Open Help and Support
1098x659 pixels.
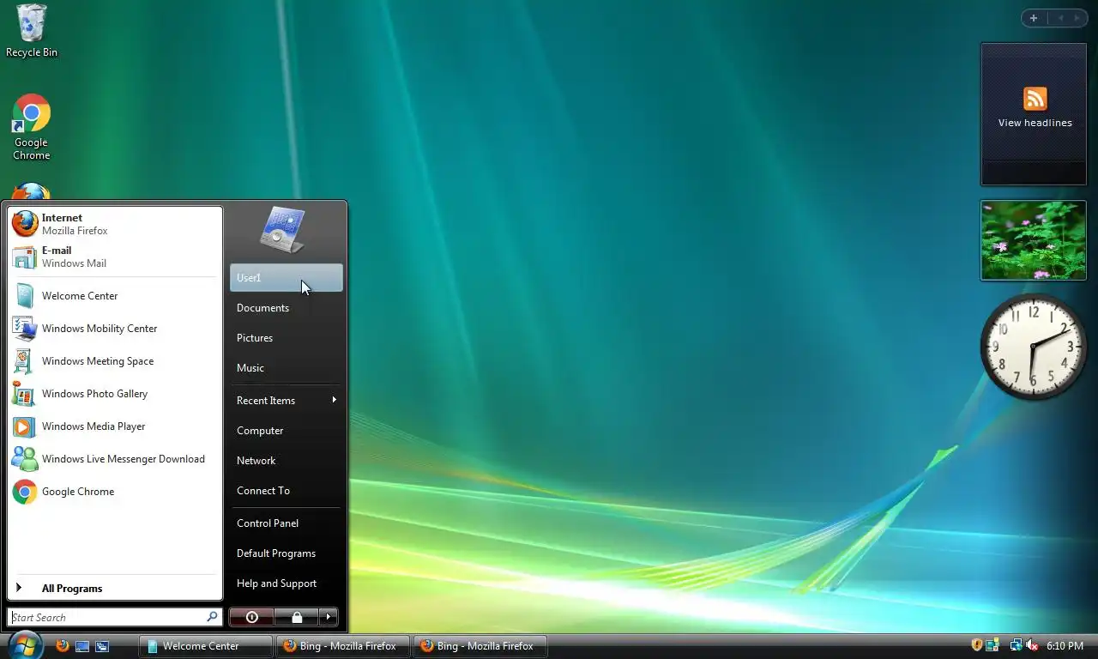pyautogui.click(x=286, y=583)
